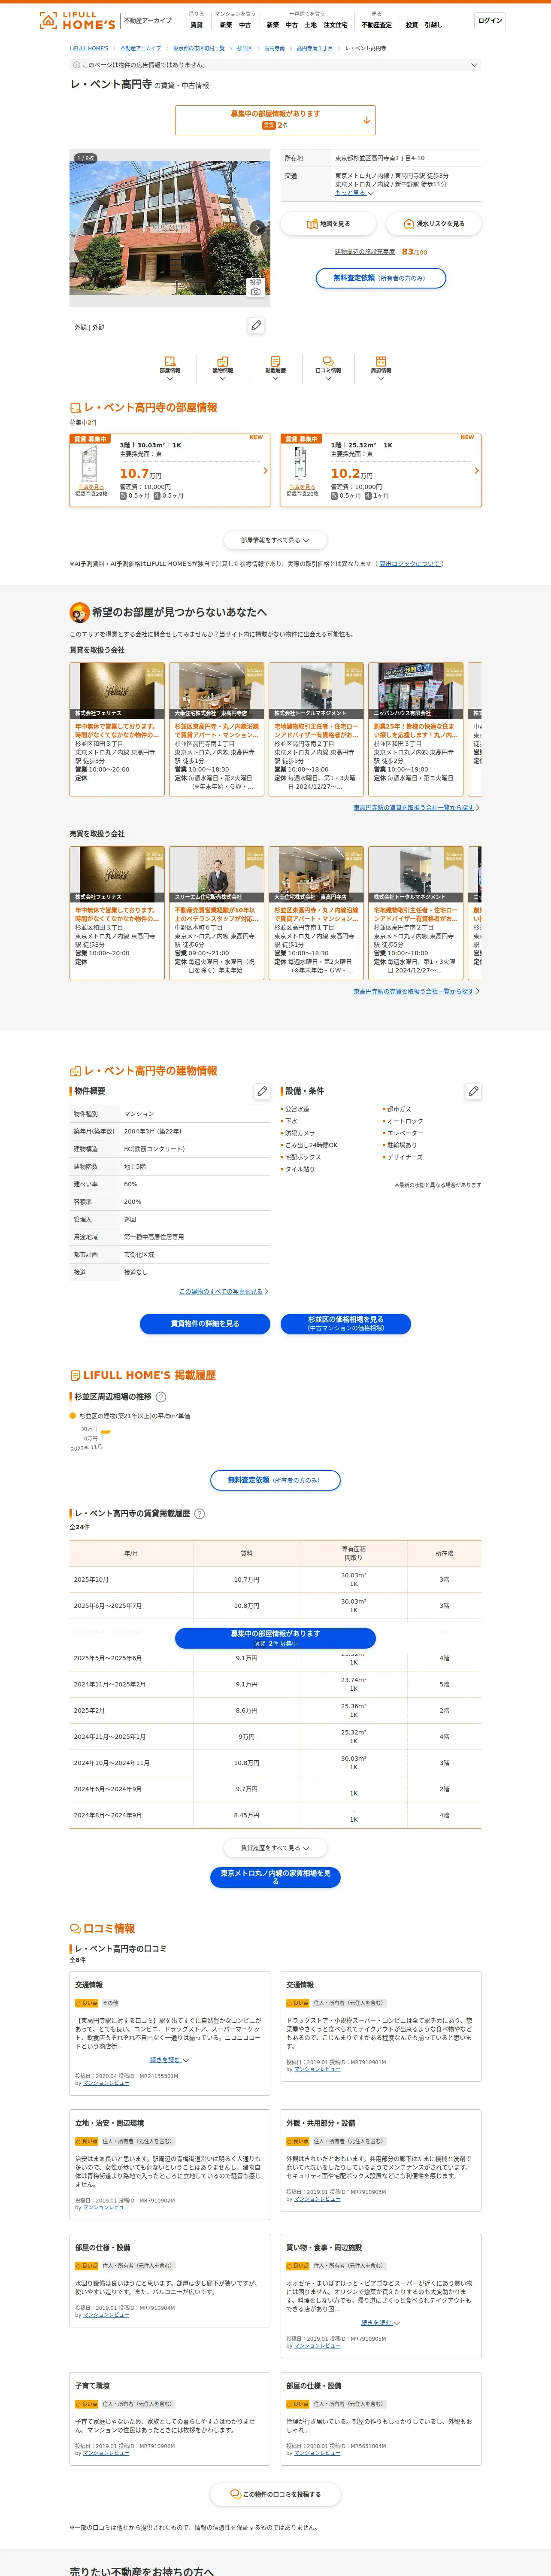
Task: Click the map icon in 地図を見る button
Action: coord(312,224)
